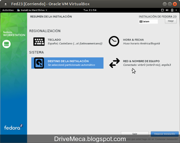
Task: Click the screen indicator icon in top bar
Action: coord(162,10)
